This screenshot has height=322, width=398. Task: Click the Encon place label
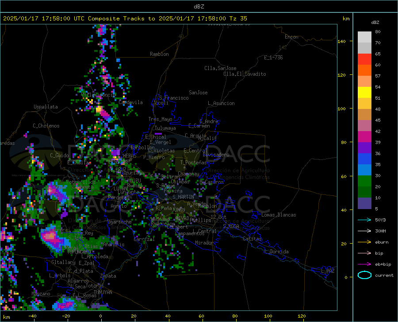(x=291, y=37)
